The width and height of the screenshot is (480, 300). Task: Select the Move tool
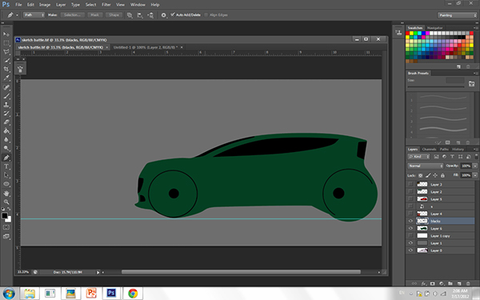pos(6,34)
